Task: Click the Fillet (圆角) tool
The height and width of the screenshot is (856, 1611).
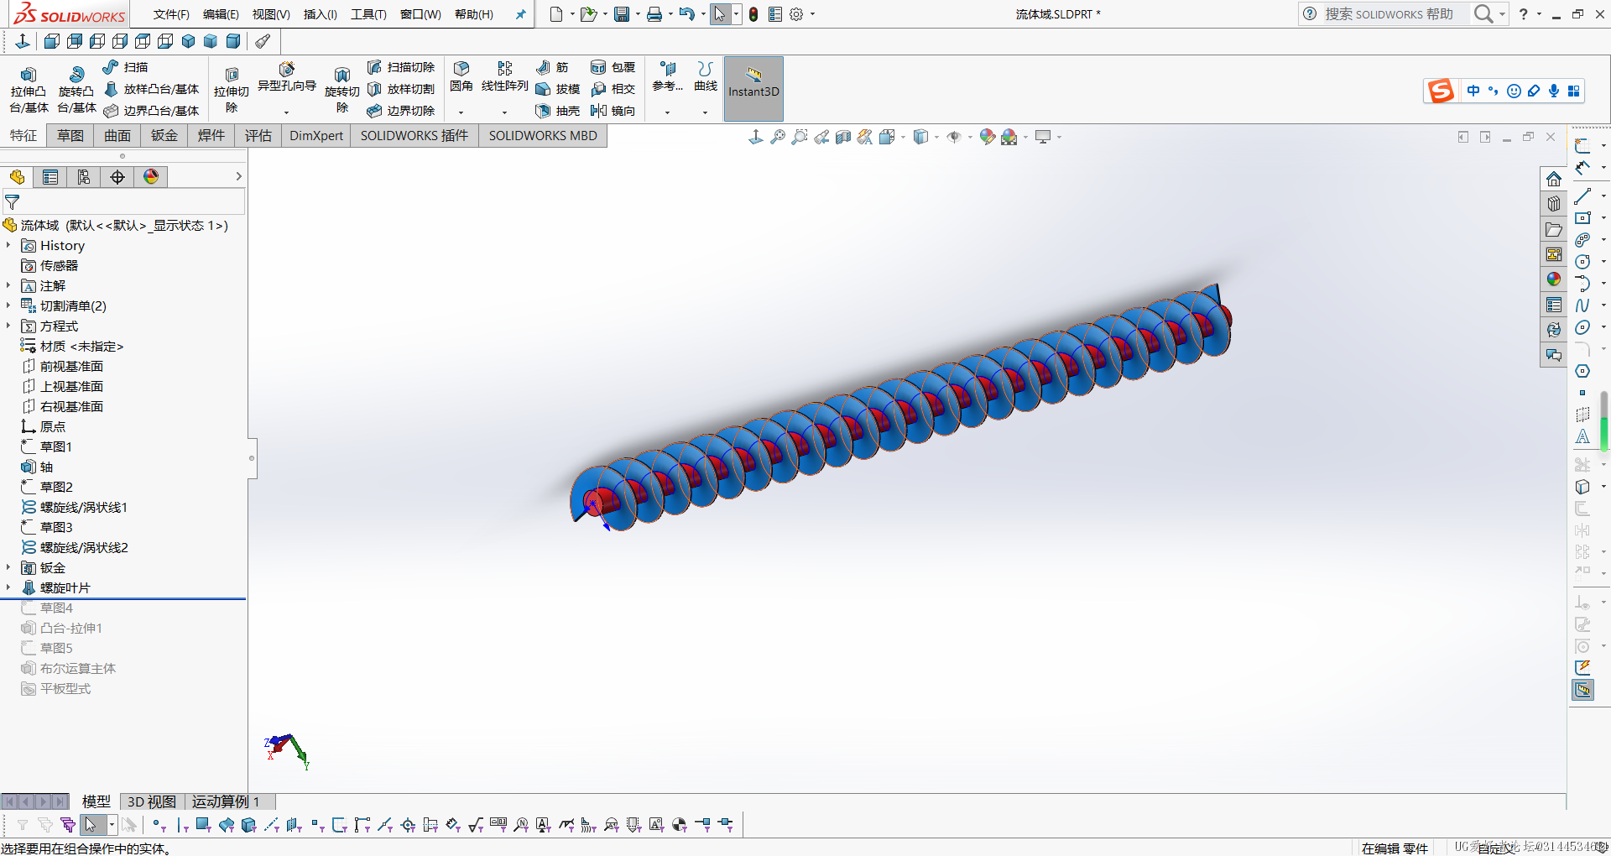Action: click(461, 76)
